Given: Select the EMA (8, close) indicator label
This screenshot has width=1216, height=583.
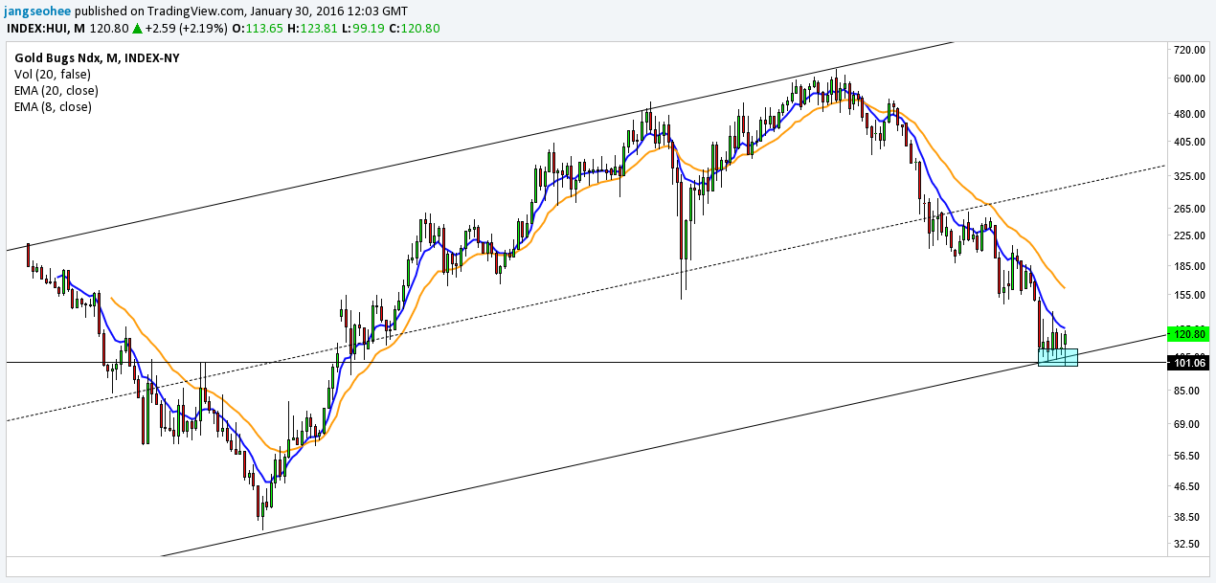Looking at the screenshot, I should pyautogui.click(x=53, y=106).
